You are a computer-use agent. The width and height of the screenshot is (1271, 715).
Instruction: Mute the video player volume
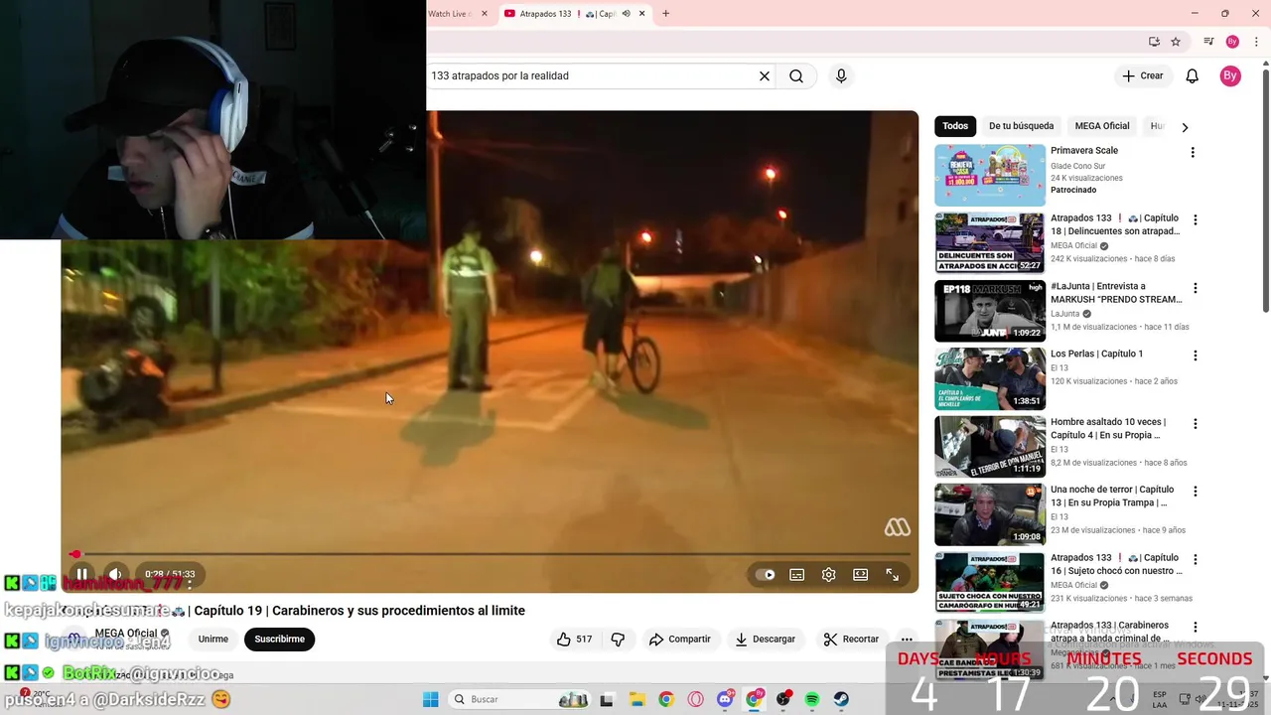point(115,574)
